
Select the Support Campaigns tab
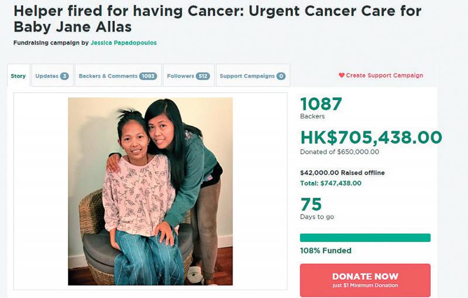pos(253,76)
